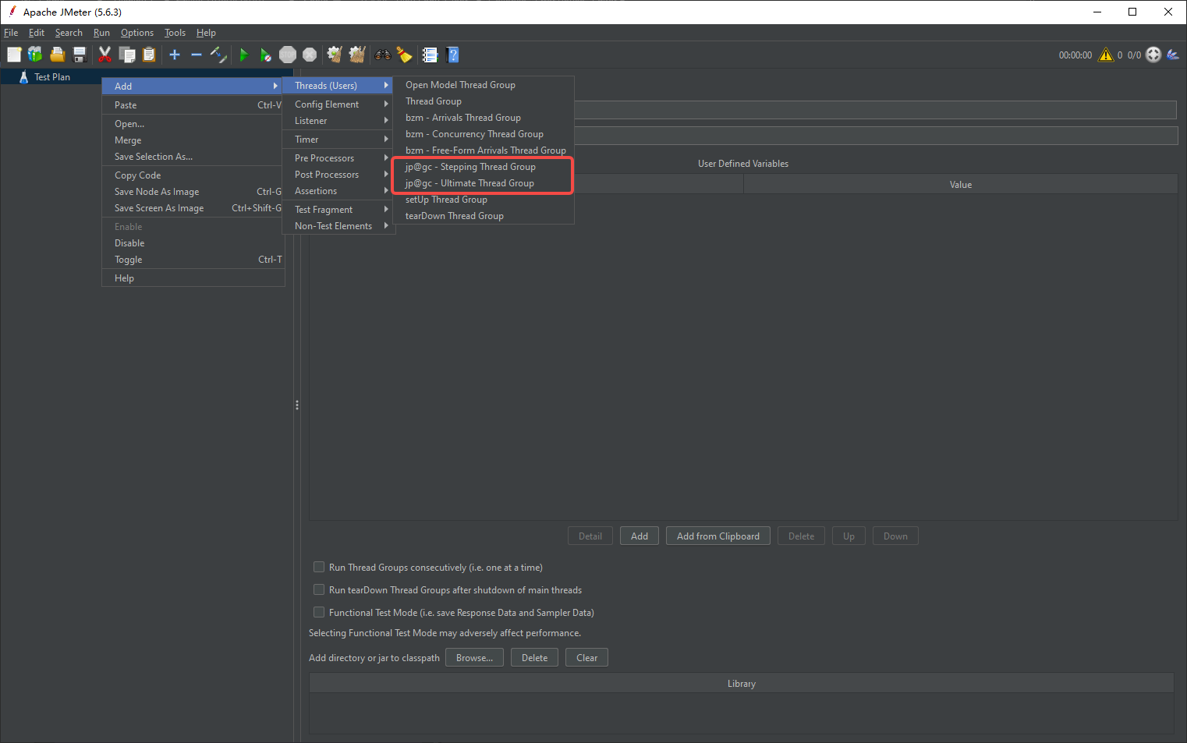
Task: Click the Copy icon in toolbar
Action: point(127,55)
